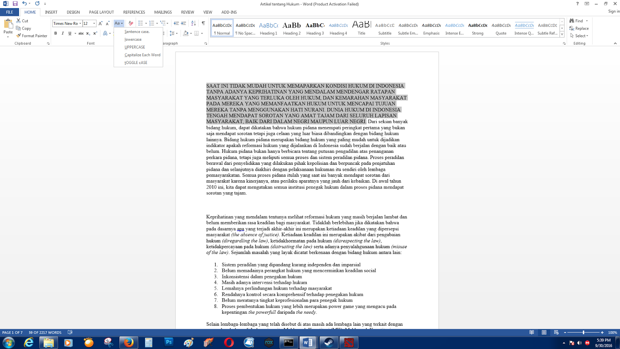The image size is (620, 349).
Task: Open the font name dropdown
Action: [x=80, y=23]
